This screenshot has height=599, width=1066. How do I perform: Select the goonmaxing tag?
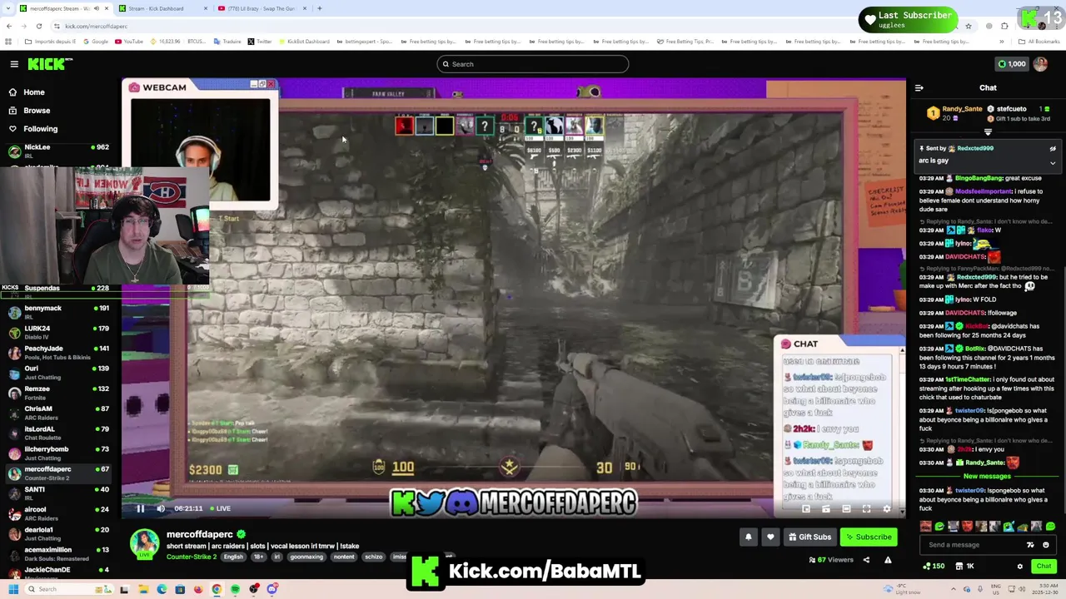click(x=306, y=557)
